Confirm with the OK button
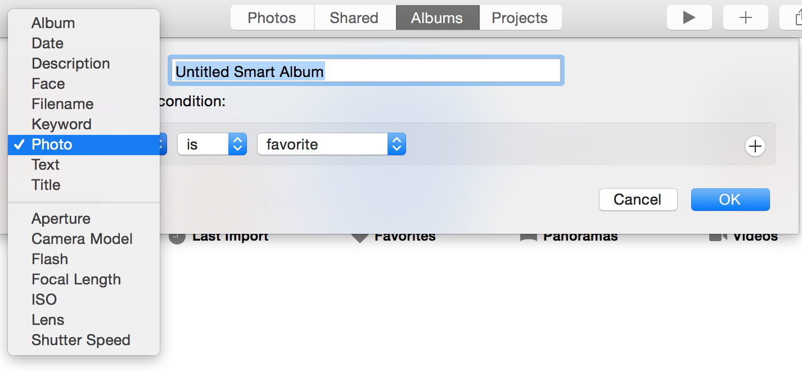Screen dimensions: 802x371 click(730, 200)
